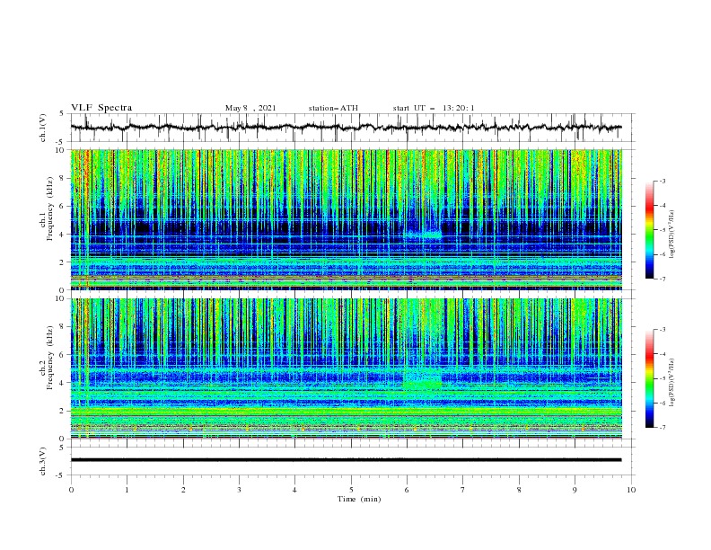Click the "ch.1(V)" axis label
Screen dimensions: 711x550
(43, 128)
